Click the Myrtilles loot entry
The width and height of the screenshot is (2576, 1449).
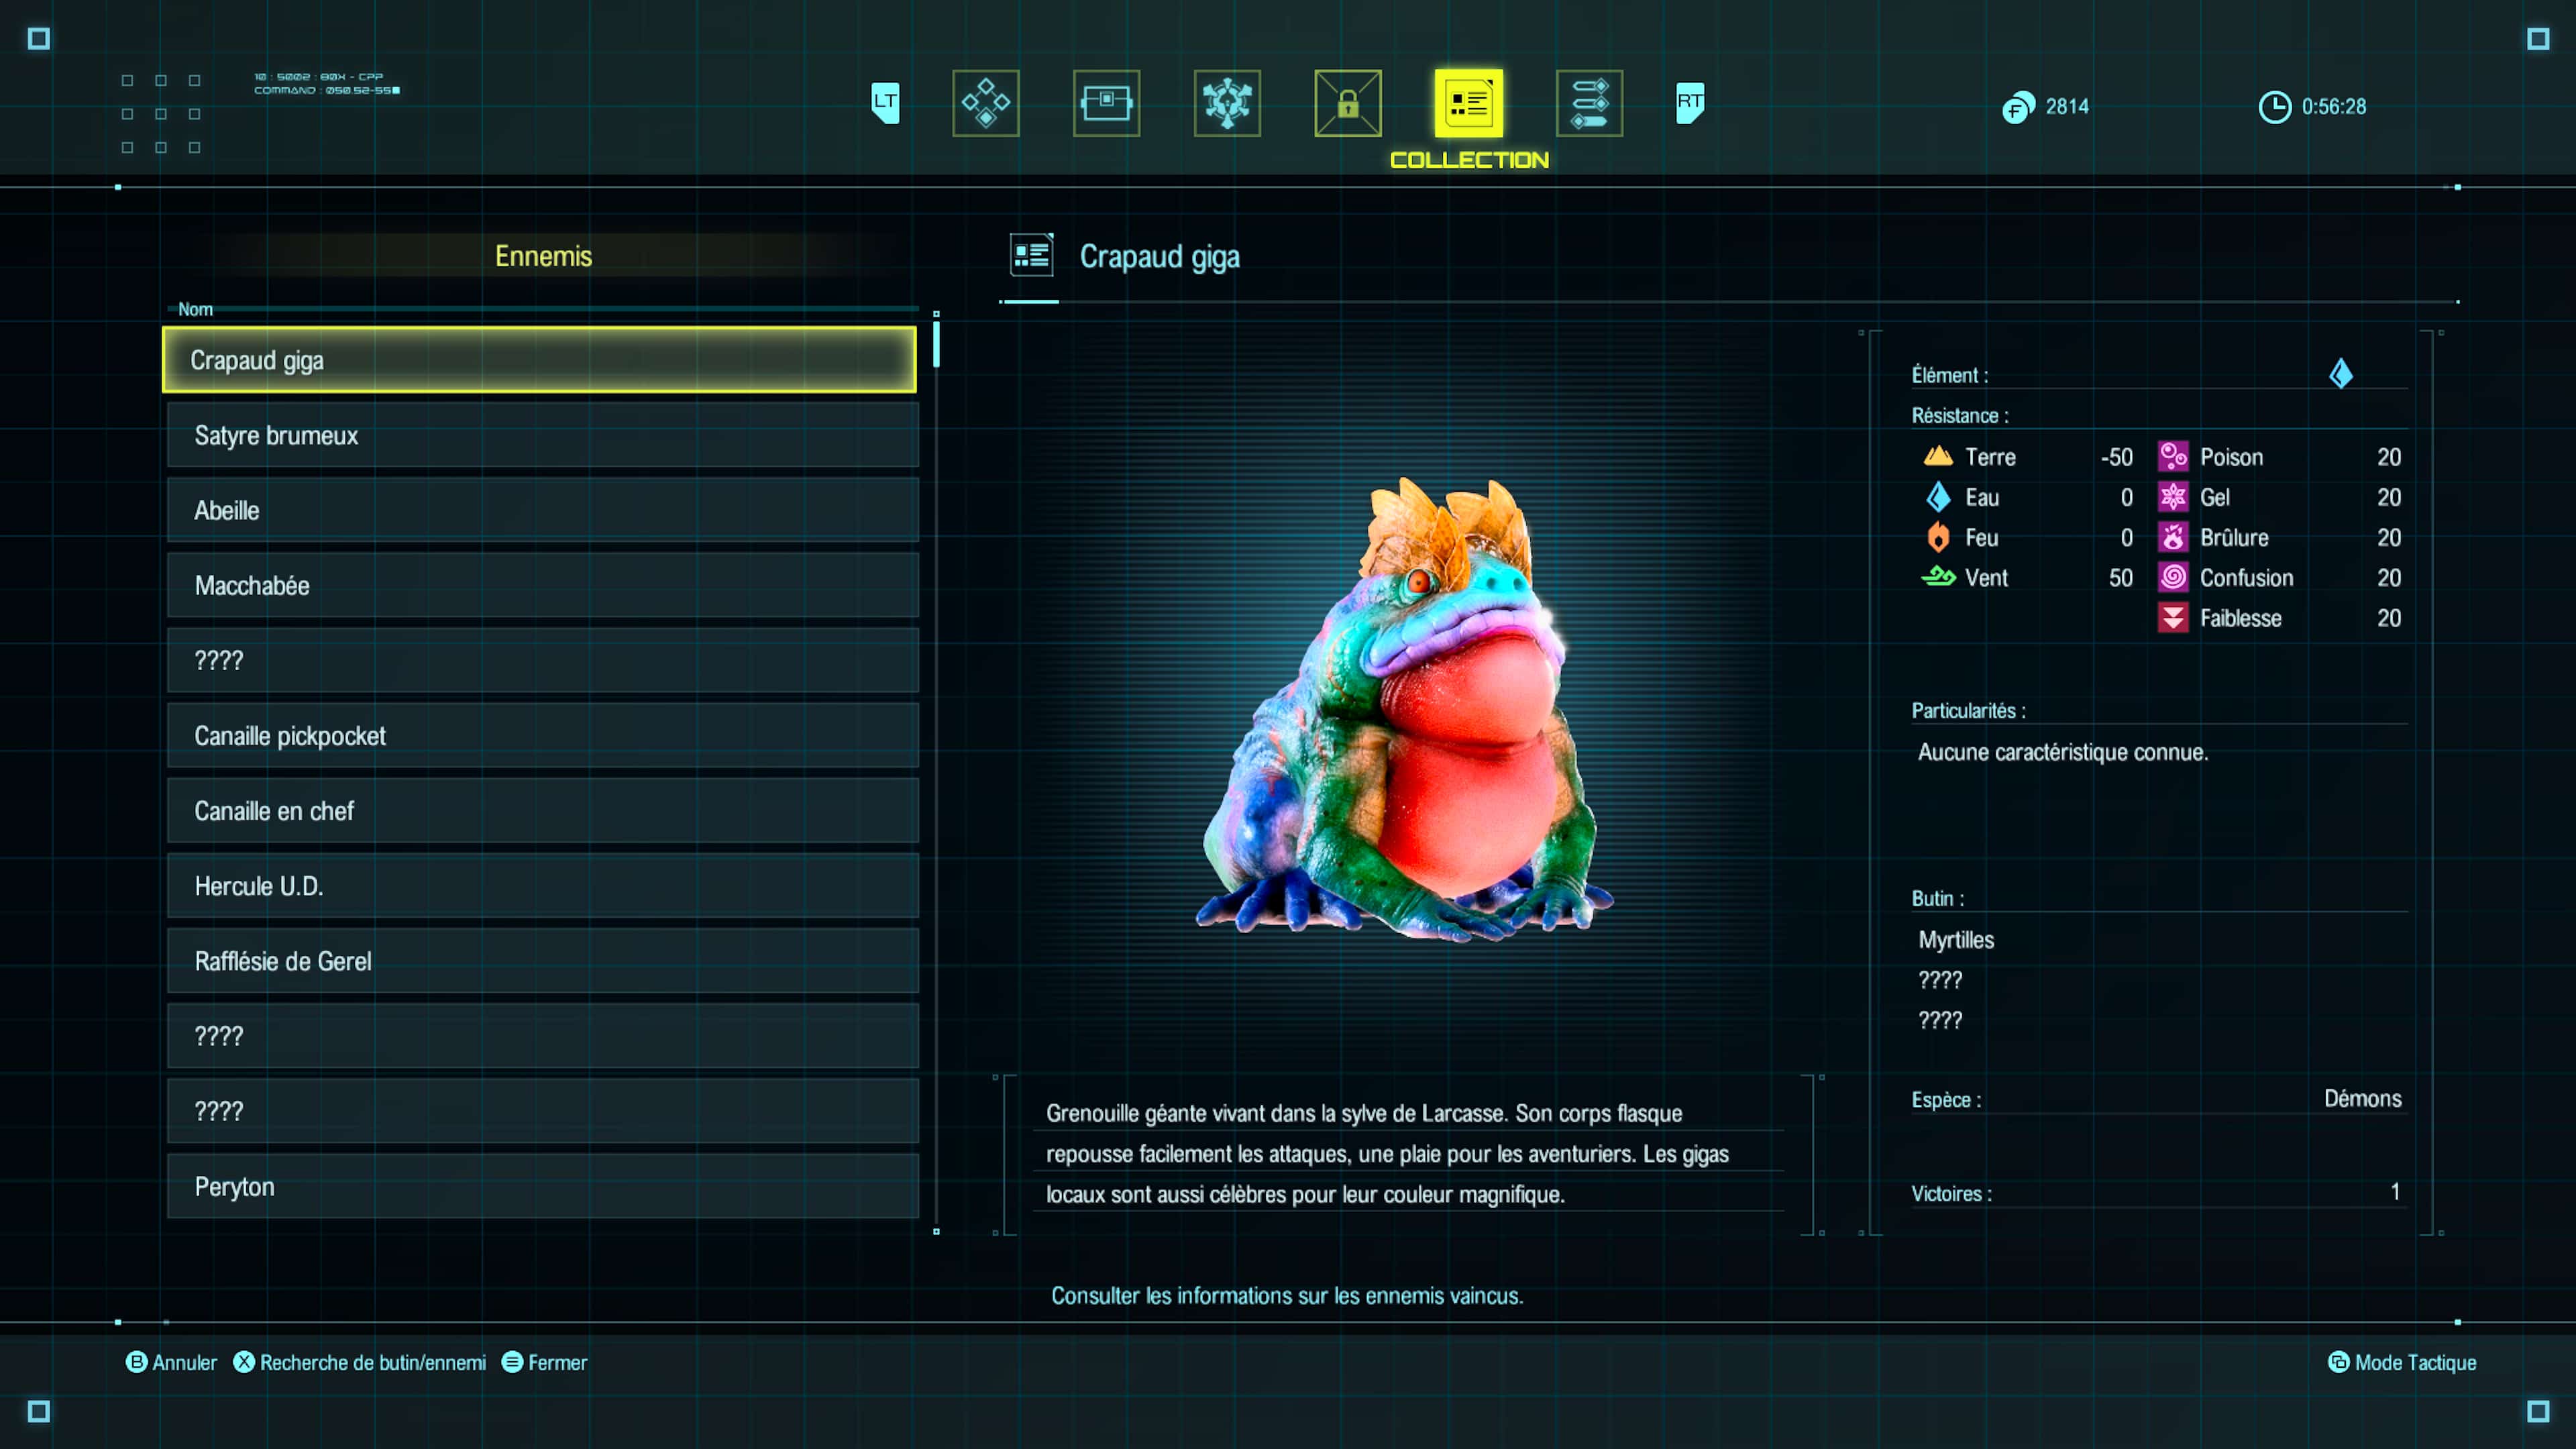(1956, 940)
